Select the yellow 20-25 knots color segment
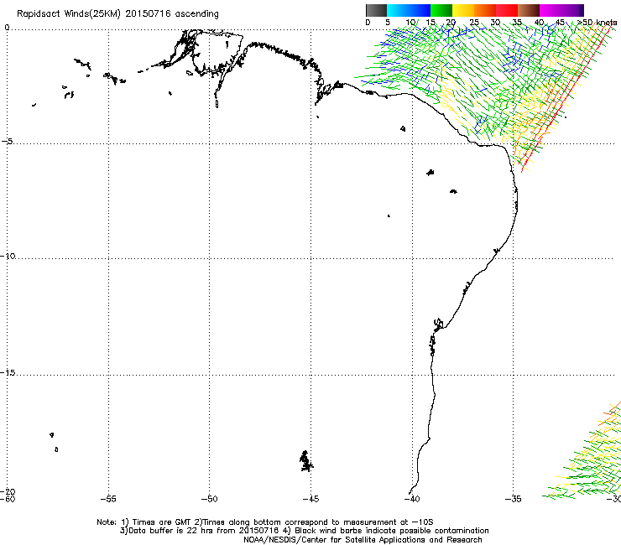621x545 pixels. [x=463, y=10]
